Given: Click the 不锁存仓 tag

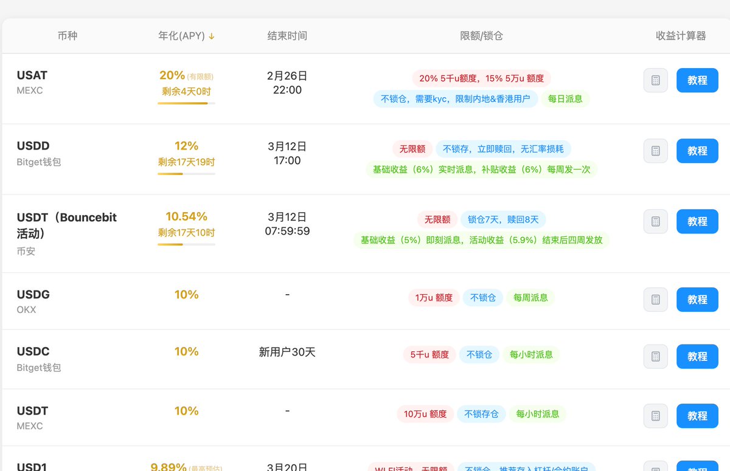Looking at the screenshot, I should 481,414.
